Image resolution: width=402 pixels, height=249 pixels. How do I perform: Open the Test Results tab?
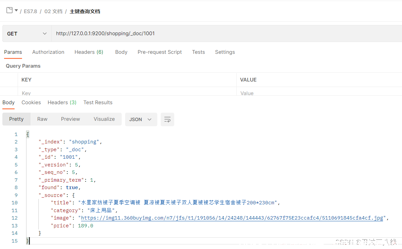98,103
